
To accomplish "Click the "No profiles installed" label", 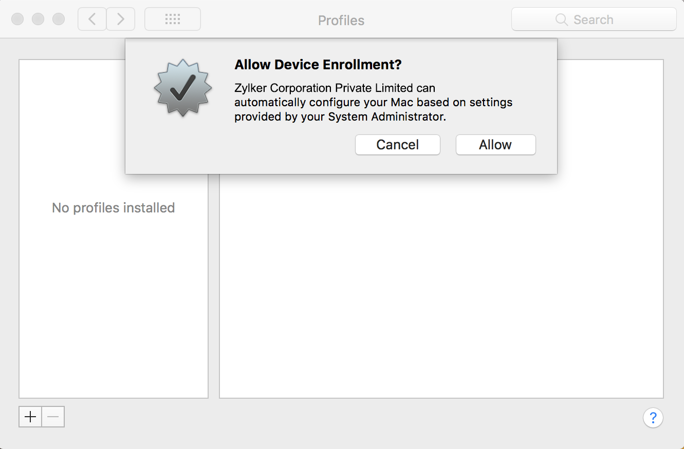I will [114, 208].
